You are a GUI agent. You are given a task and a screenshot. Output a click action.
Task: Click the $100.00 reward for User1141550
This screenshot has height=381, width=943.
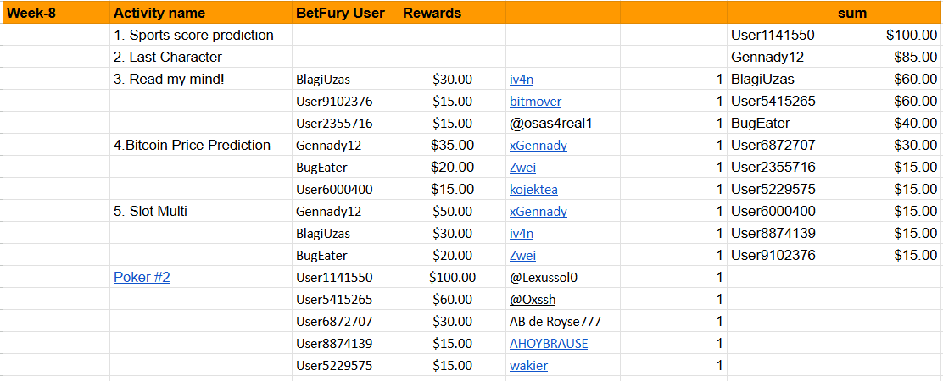tap(452, 277)
